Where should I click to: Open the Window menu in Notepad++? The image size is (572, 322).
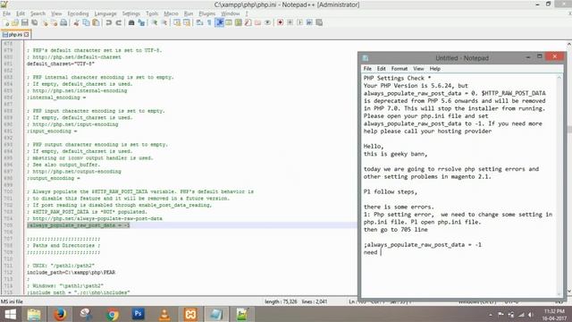[x=231, y=13]
